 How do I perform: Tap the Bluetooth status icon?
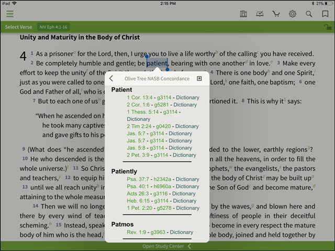pos(313,4)
